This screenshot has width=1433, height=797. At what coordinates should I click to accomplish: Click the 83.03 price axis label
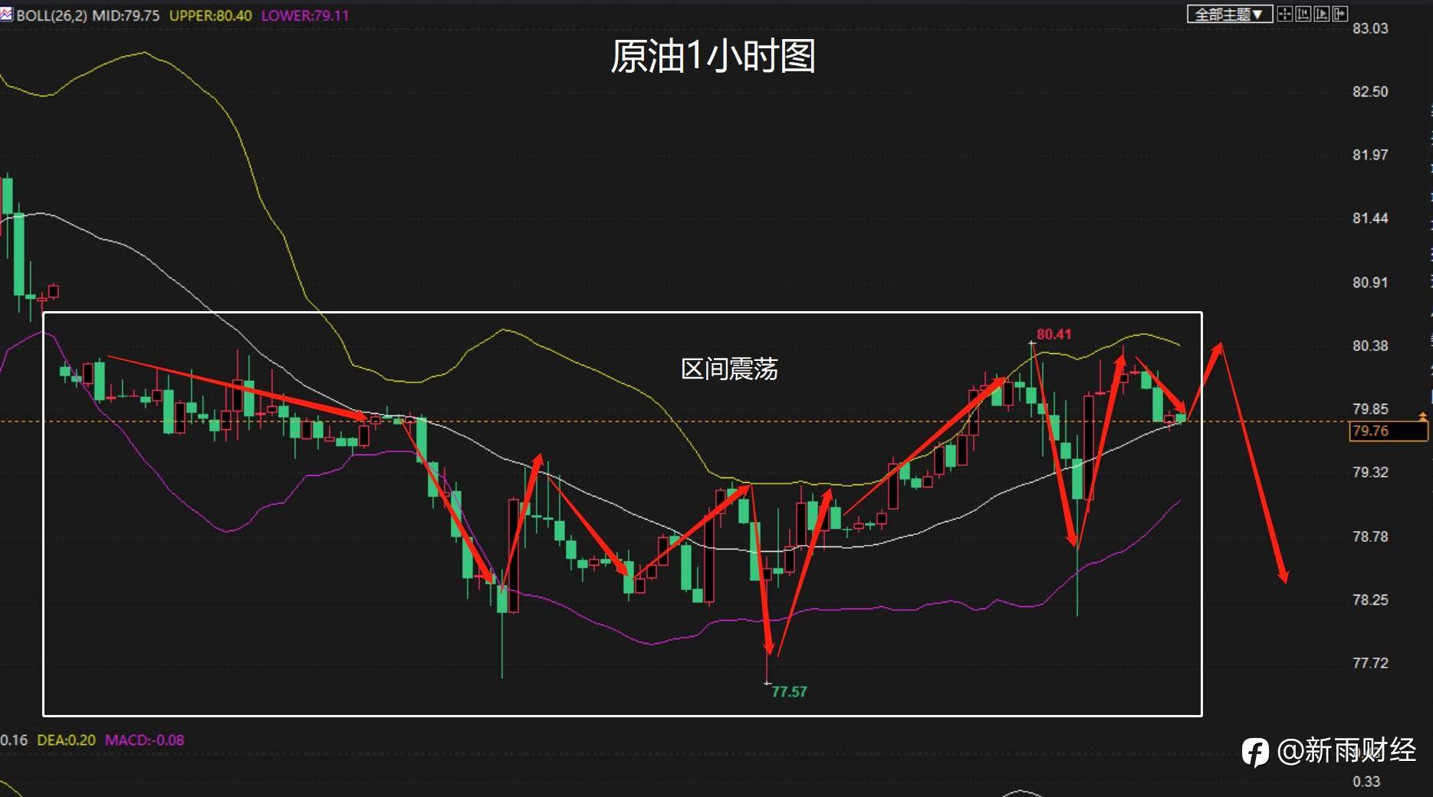[1370, 28]
